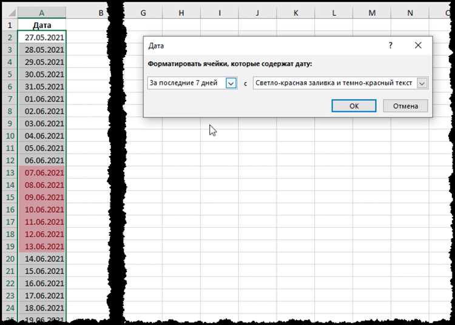
Task: Select highlighted cell 11.06.2021
Action: 42,222
